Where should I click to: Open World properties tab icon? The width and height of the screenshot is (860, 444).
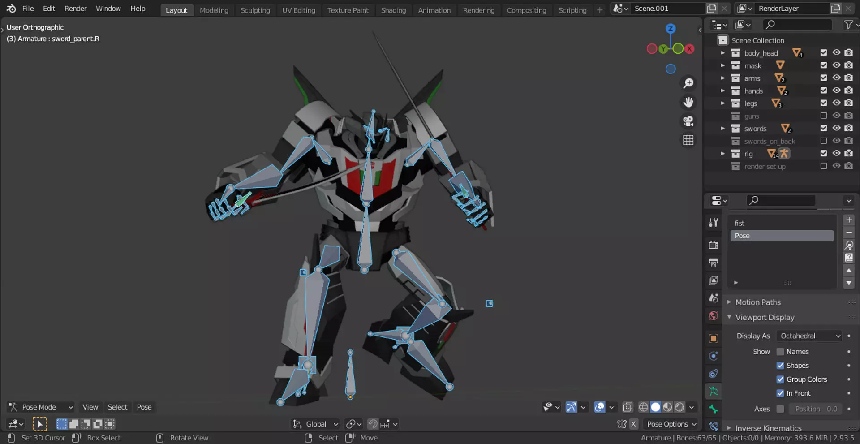pyautogui.click(x=714, y=316)
